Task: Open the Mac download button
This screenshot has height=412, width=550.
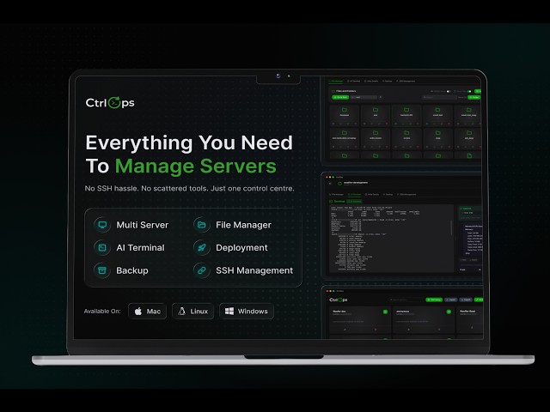Action: [x=147, y=311]
